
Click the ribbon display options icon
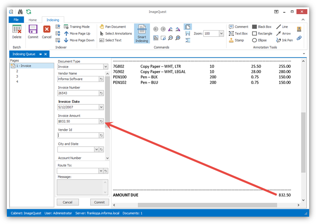click(276, 12)
